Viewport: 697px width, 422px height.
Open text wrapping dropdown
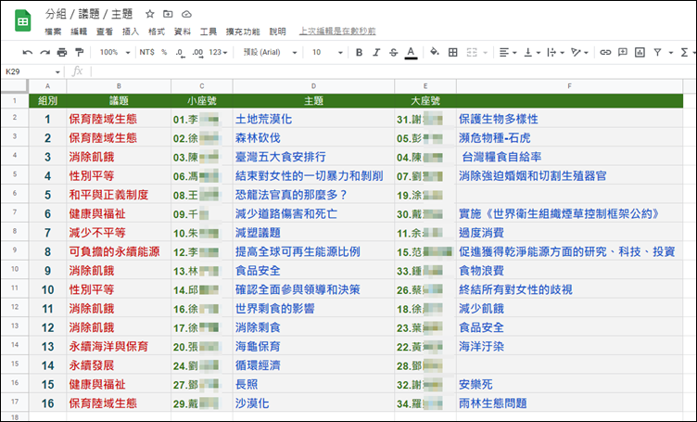pyautogui.click(x=555, y=53)
